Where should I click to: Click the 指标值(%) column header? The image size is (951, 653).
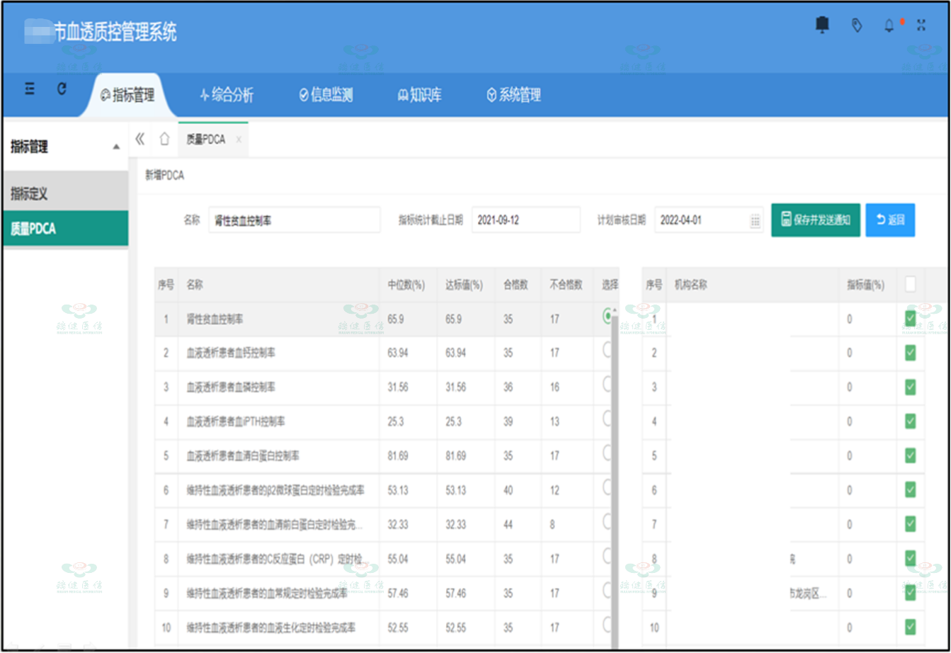(x=866, y=285)
